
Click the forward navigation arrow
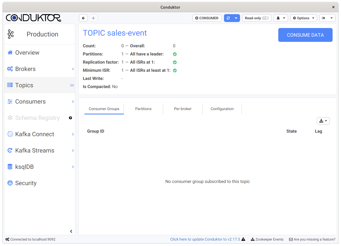93,18
